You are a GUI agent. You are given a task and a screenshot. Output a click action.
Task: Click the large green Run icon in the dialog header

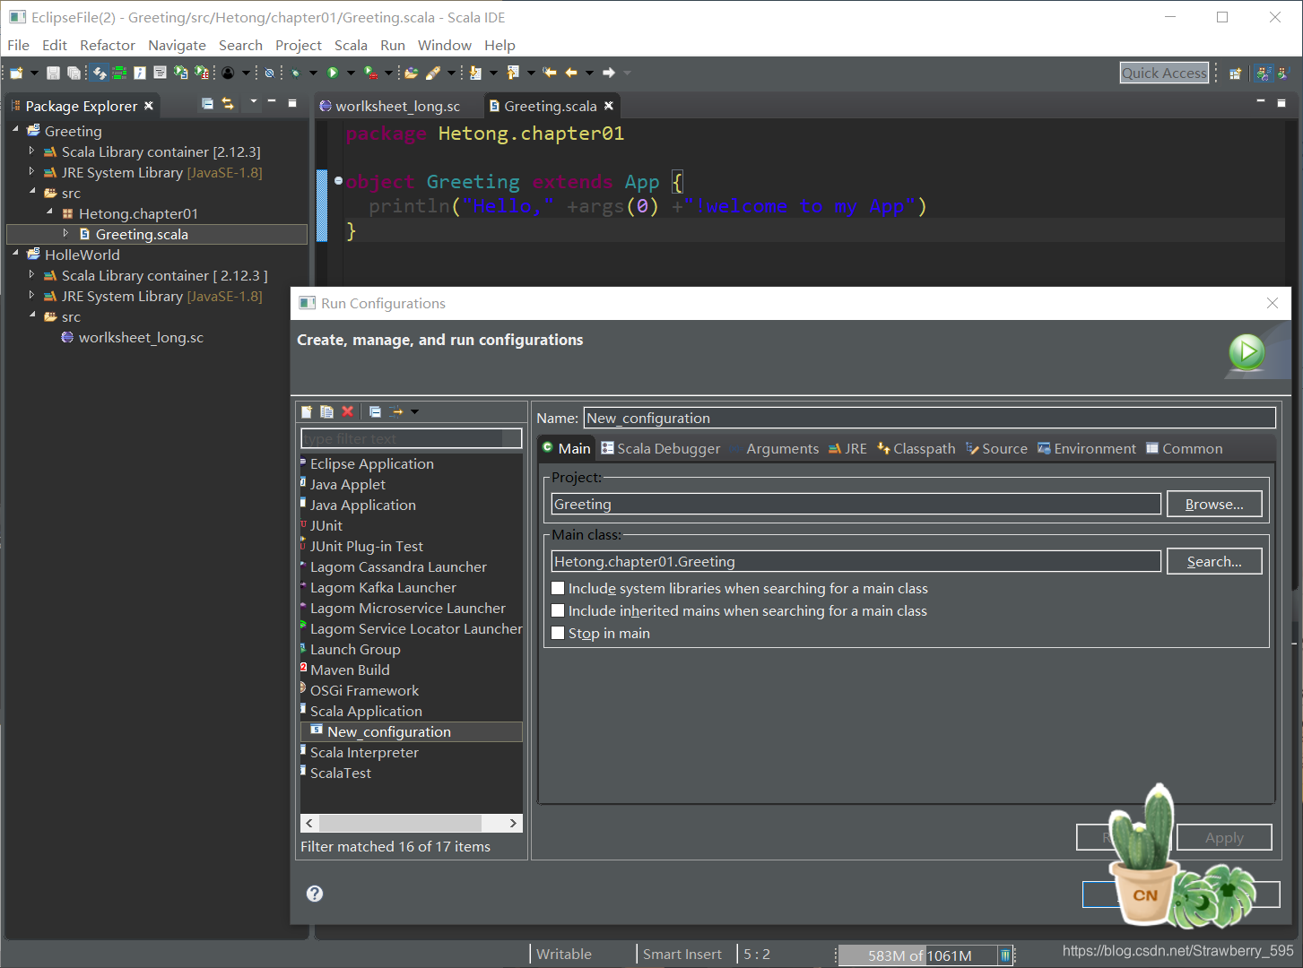coord(1247,352)
